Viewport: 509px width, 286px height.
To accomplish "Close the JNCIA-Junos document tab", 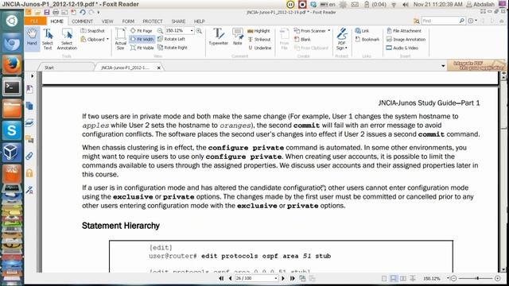I will click(x=159, y=68).
